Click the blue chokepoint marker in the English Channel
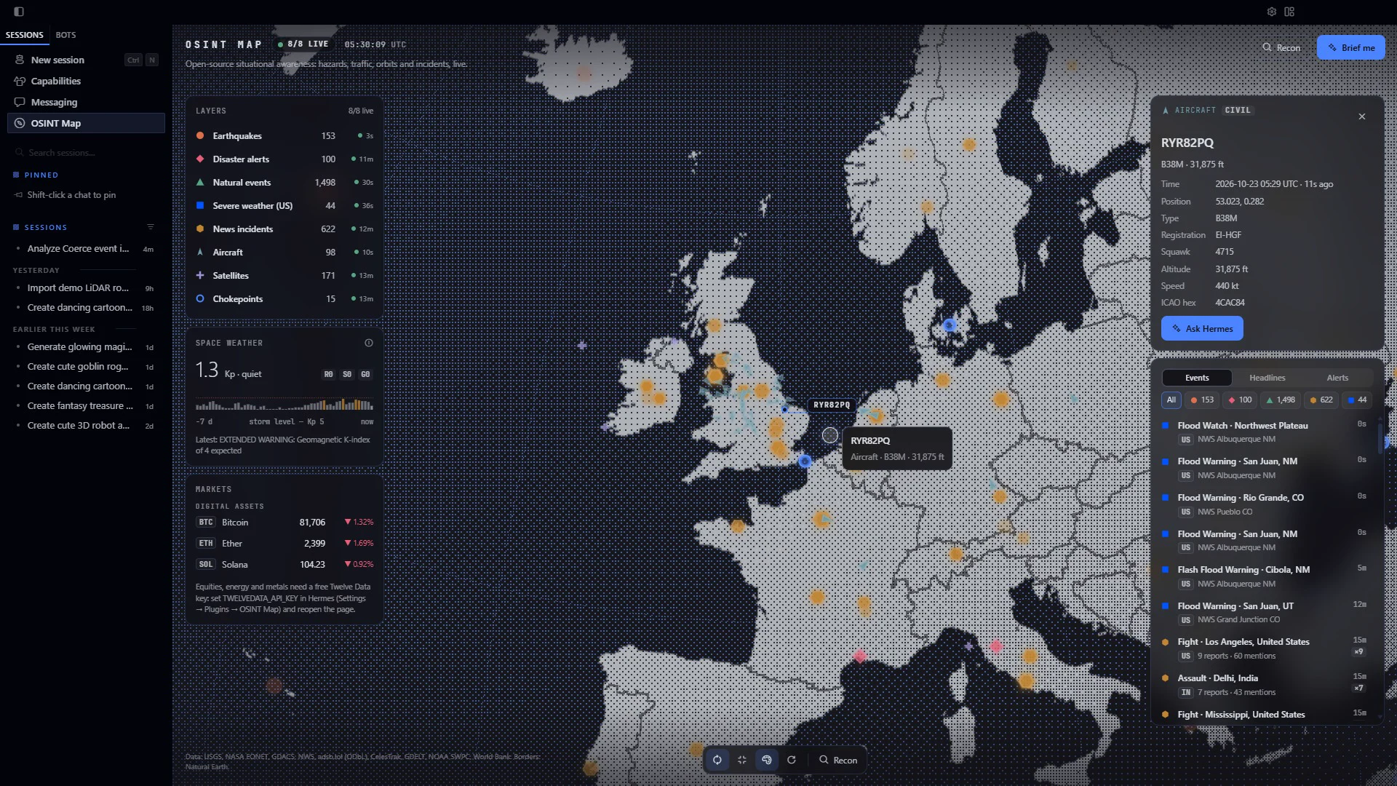 (x=805, y=461)
